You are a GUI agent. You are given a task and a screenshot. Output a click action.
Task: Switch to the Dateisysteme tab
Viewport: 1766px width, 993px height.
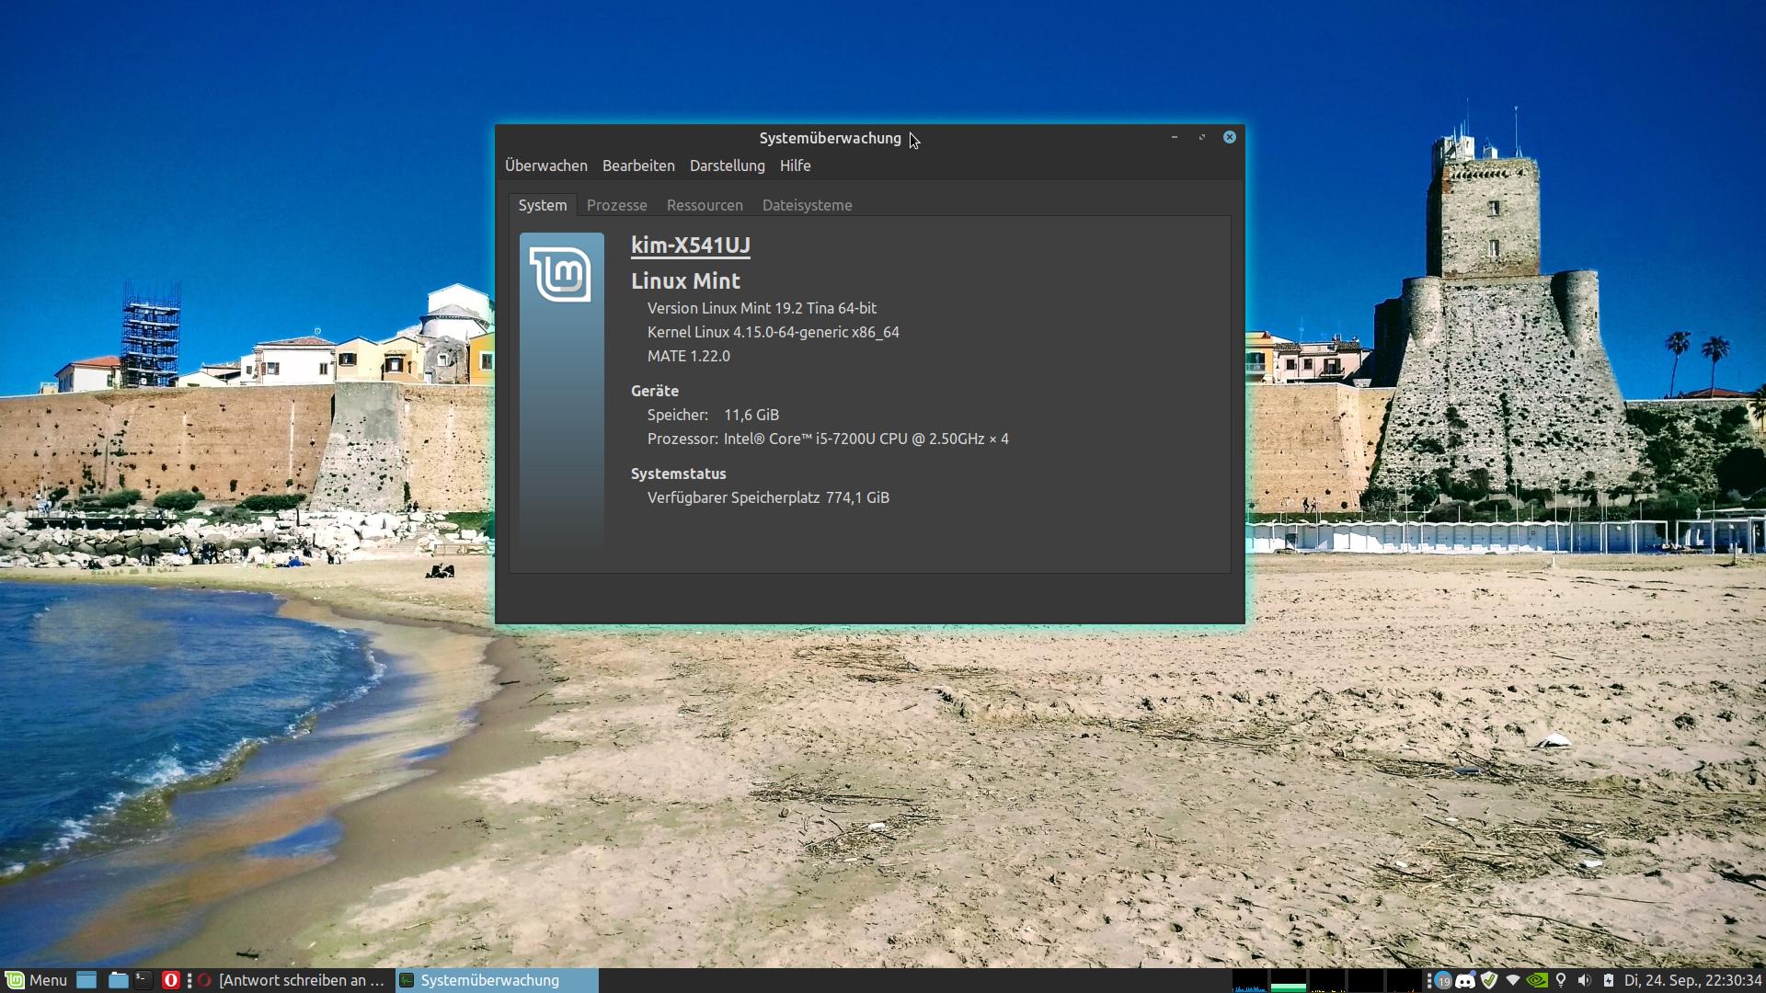(x=807, y=205)
